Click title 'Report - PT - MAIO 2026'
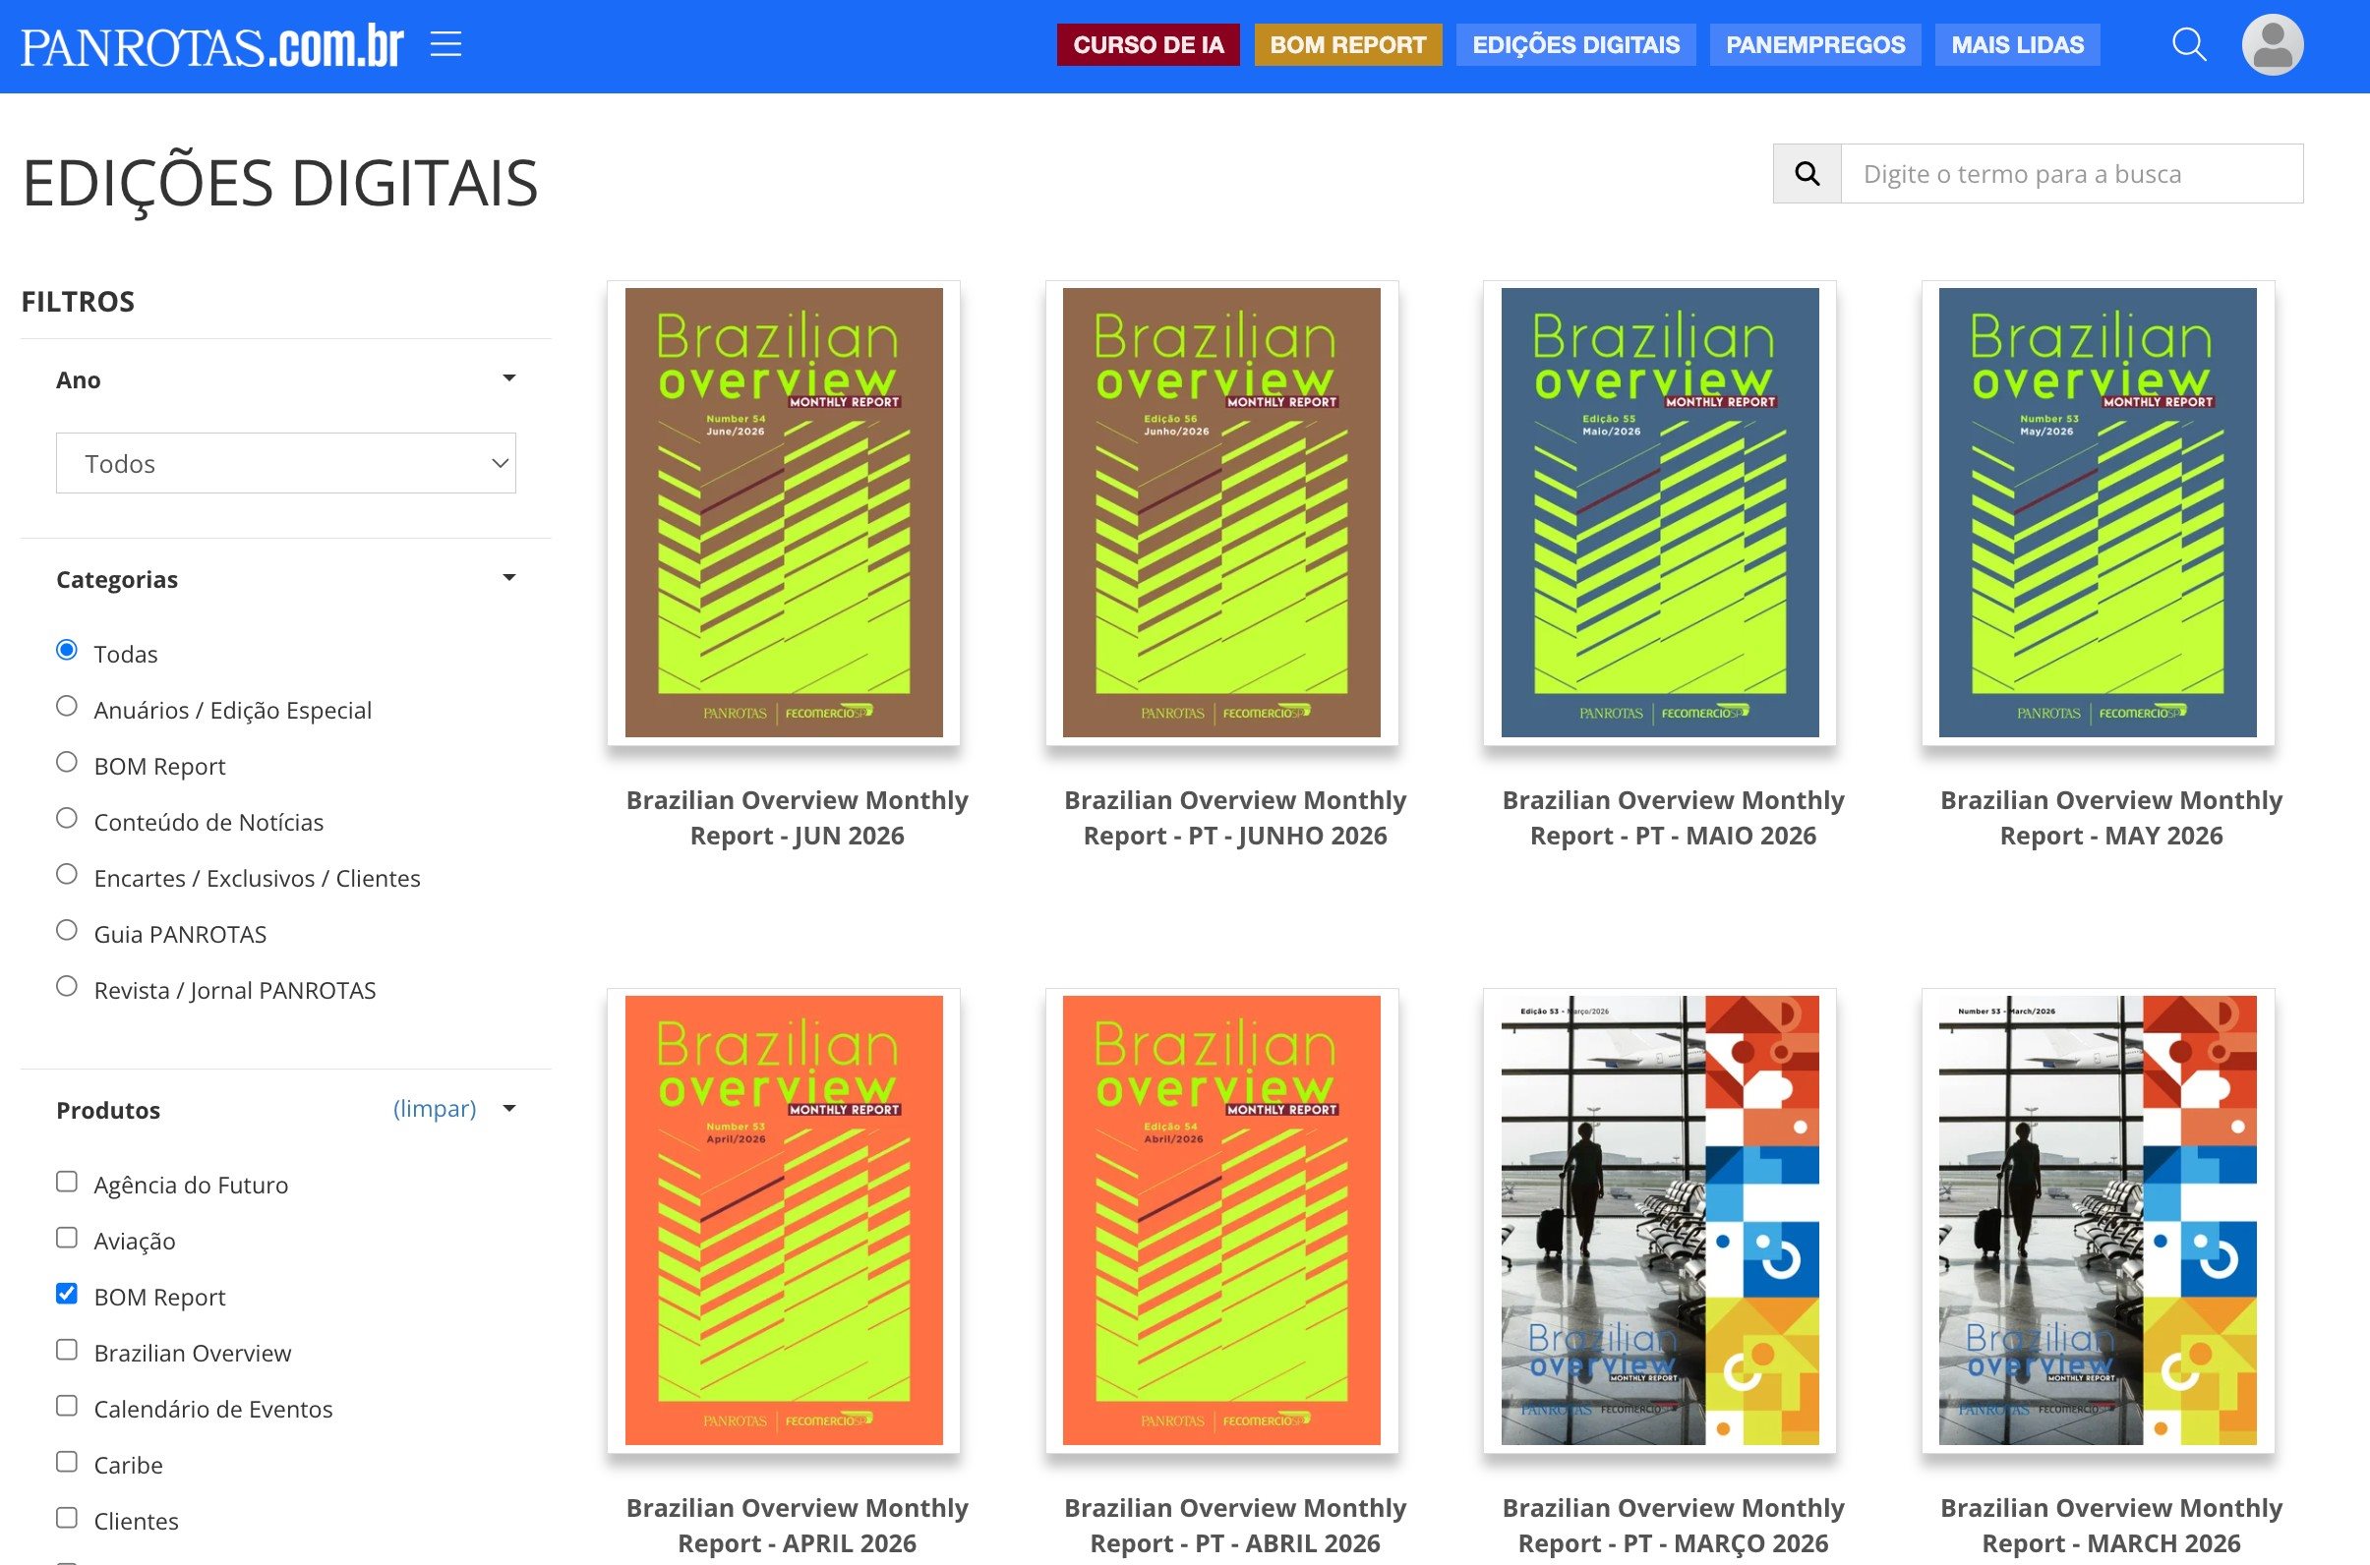Image resolution: width=2370 pixels, height=1565 pixels. pos(1673,836)
